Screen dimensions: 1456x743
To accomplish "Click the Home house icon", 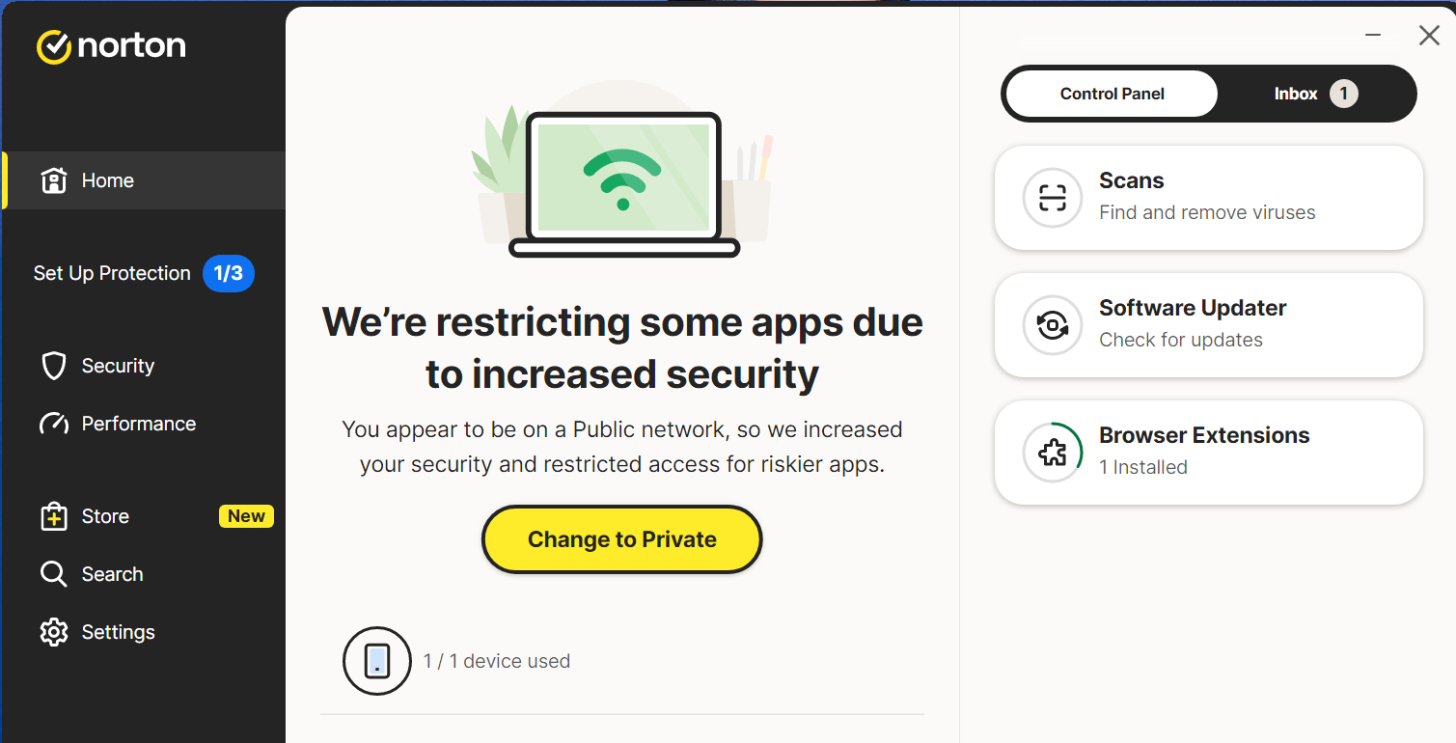I will [54, 180].
